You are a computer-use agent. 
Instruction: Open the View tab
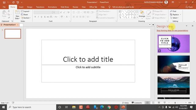(84, 7)
